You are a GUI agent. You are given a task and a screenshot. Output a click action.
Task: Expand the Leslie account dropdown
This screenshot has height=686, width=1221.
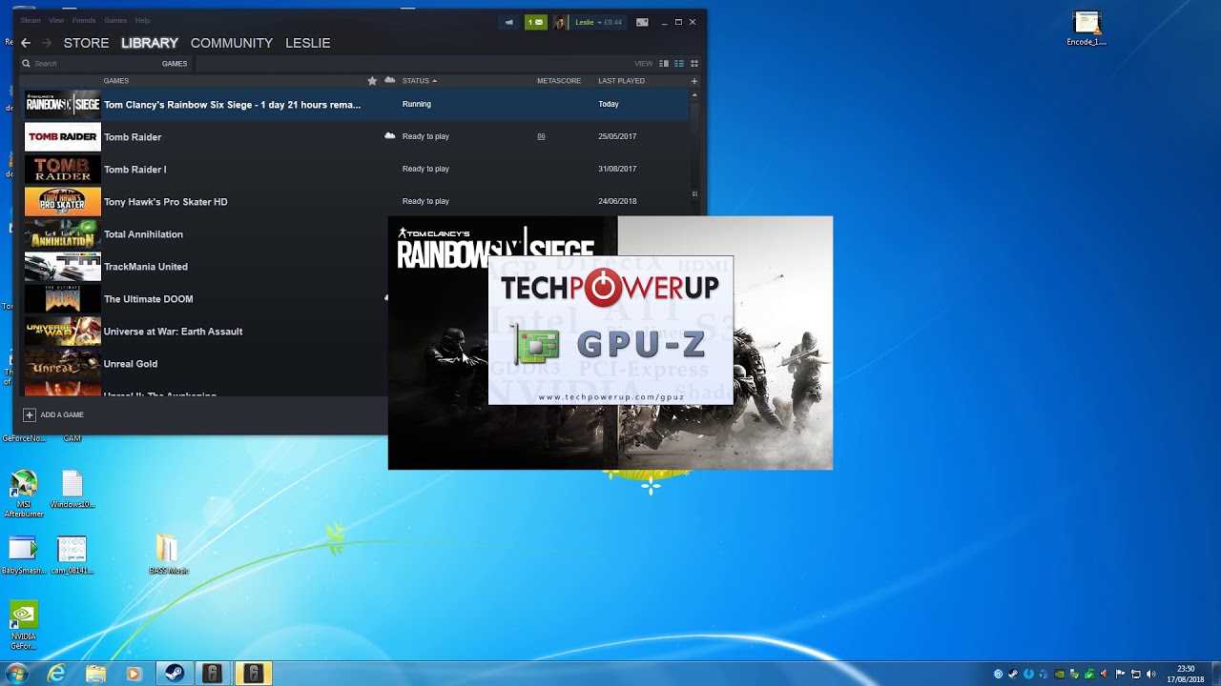click(x=598, y=22)
